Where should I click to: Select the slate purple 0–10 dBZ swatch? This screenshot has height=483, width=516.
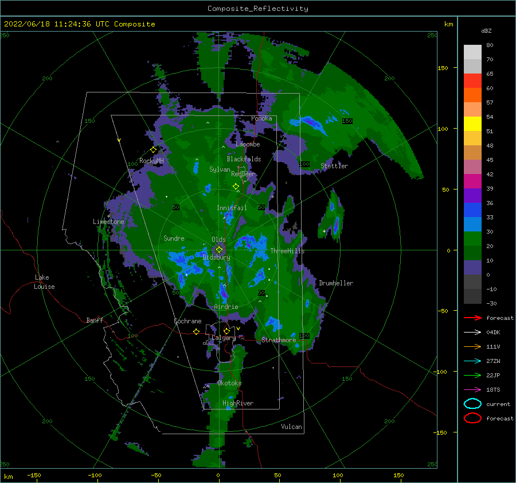pyautogui.click(x=472, y=268)
